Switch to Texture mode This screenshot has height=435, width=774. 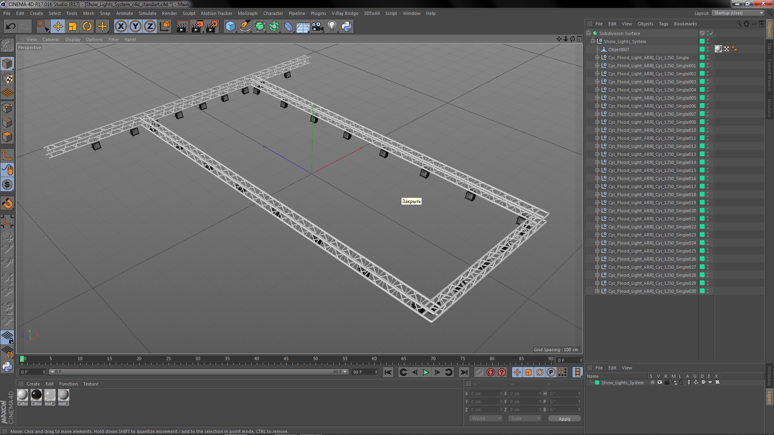click(x=7, y=79)
